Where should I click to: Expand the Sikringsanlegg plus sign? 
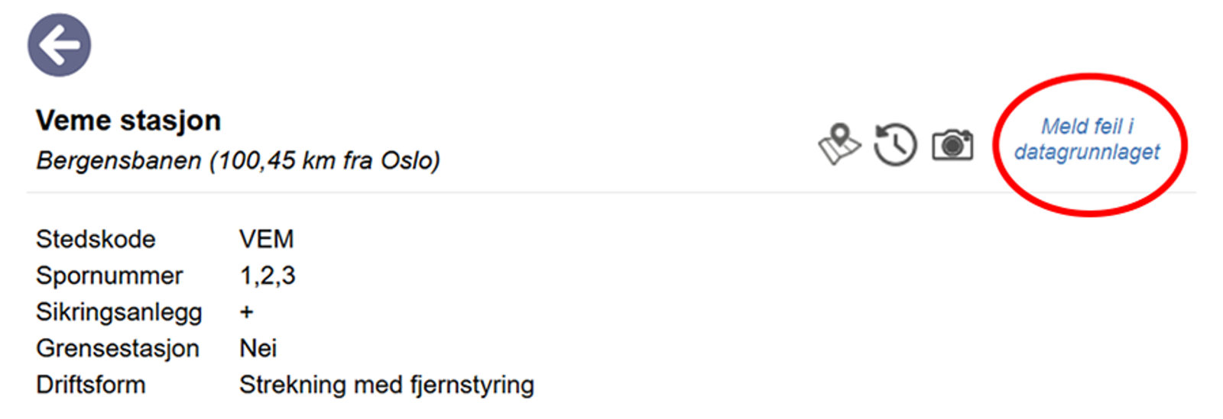[246, 312]
